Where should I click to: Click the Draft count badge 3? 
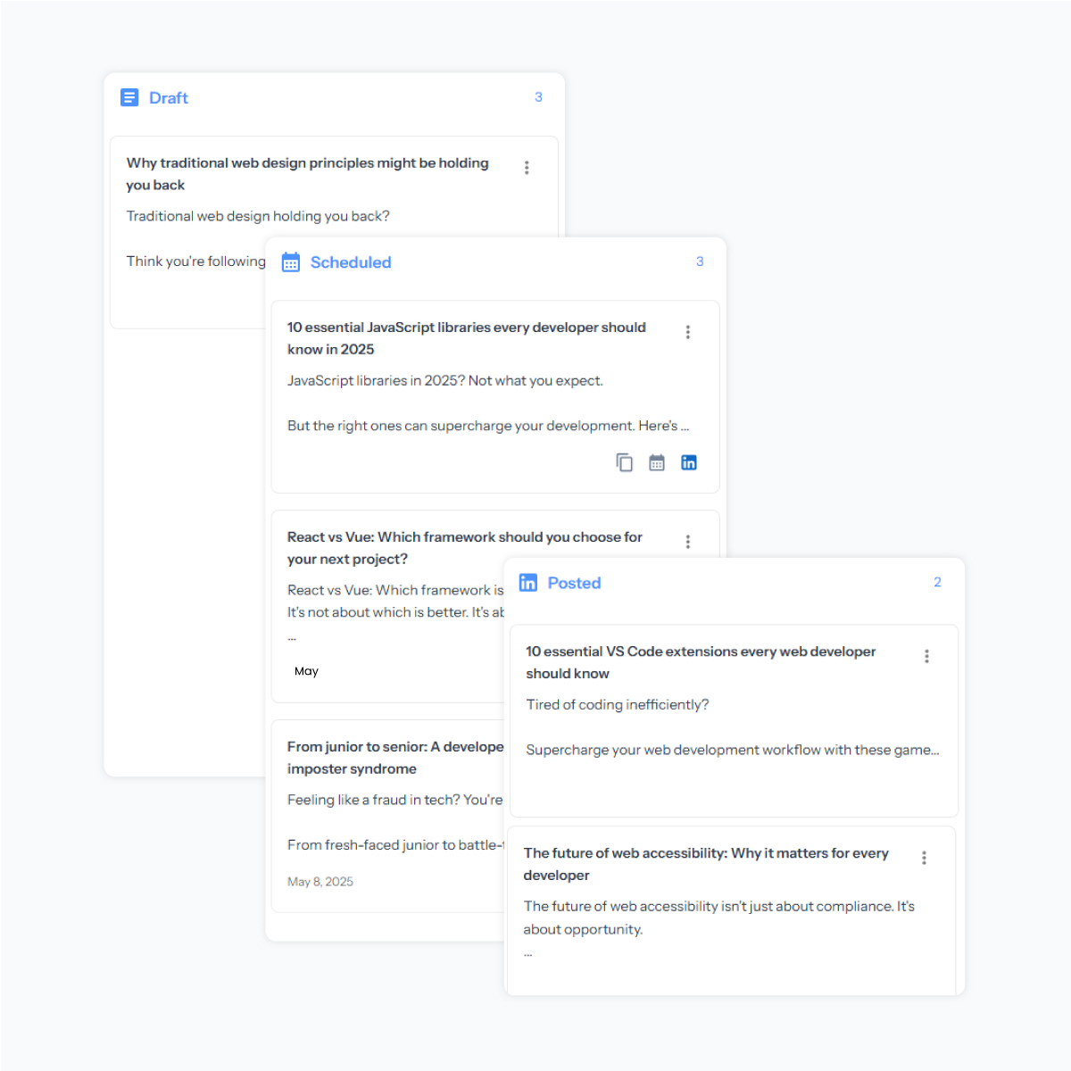pos(538,97)
